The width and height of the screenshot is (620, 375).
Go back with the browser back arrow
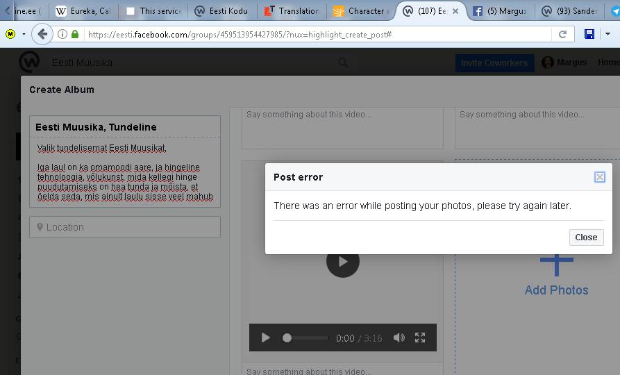click(42, 34)
